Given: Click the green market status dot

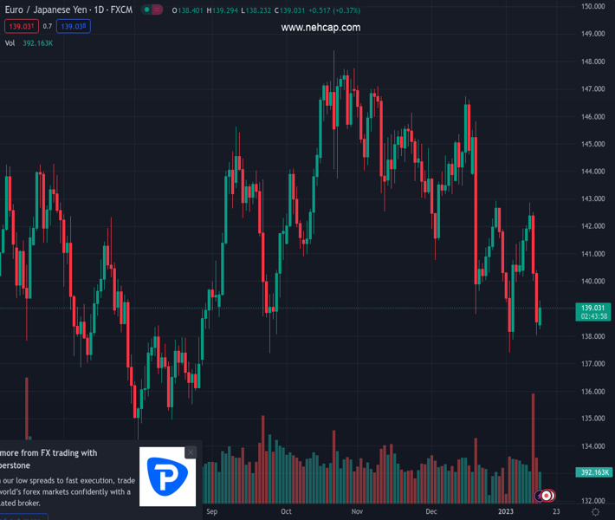Looking at the screenshot, I should click(x=145, y=10).
